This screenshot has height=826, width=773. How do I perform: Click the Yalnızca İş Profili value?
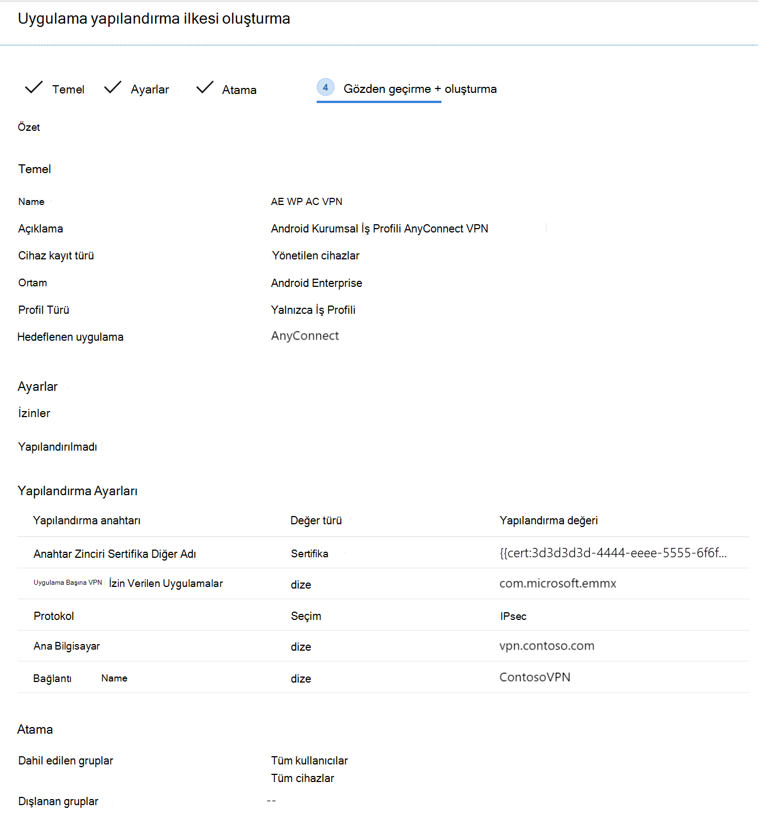click(x=313, y=310)
